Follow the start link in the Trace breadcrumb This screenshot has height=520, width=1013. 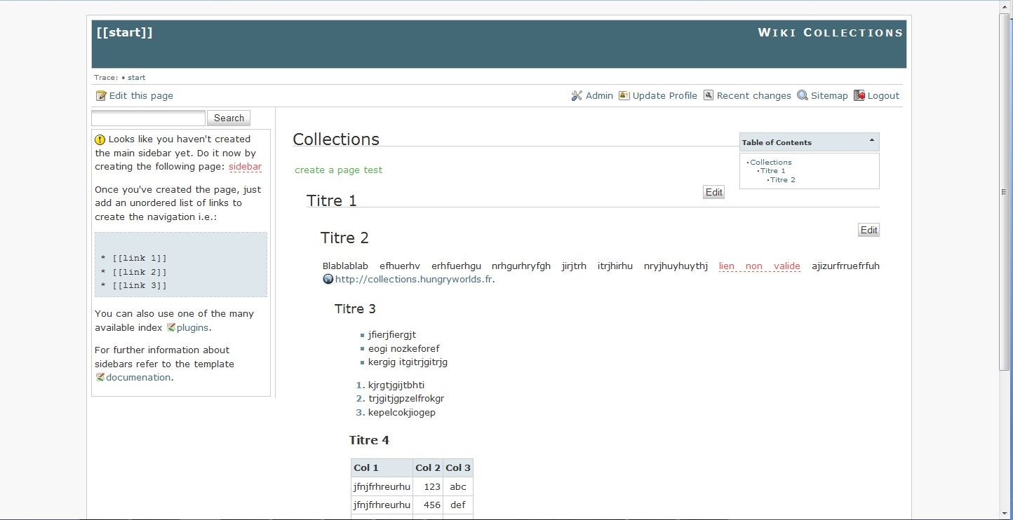136,78
